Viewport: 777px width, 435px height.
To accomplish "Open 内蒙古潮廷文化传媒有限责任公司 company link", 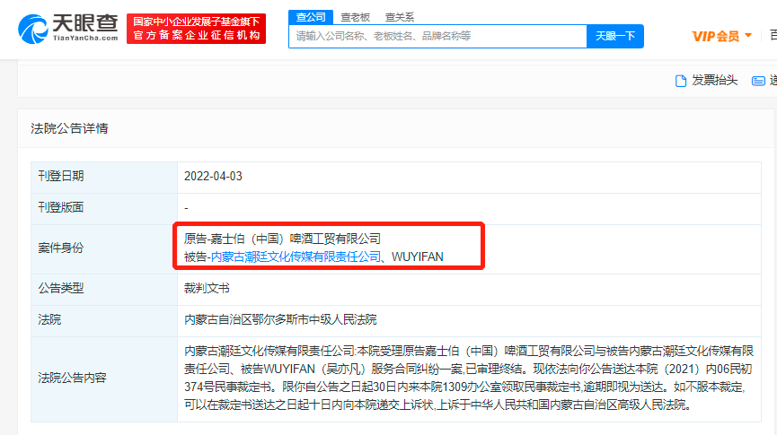I will (x=296, y=257).
